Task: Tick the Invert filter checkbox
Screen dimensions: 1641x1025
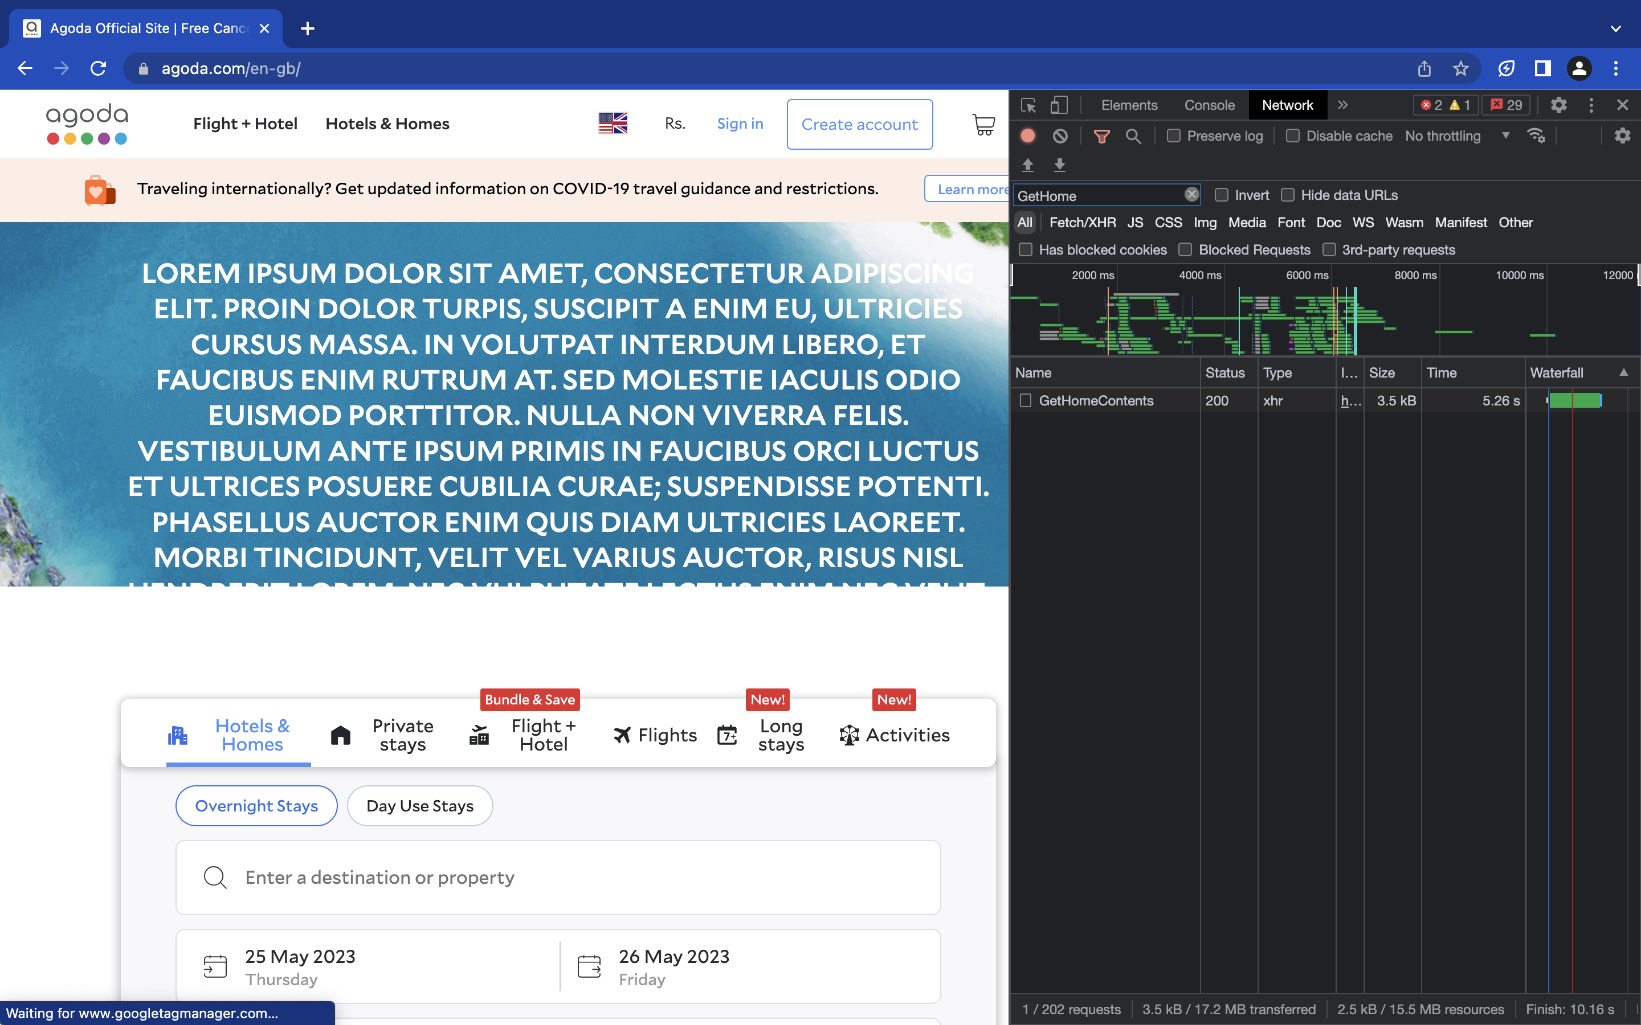Action: click(x=1222, y=195)
